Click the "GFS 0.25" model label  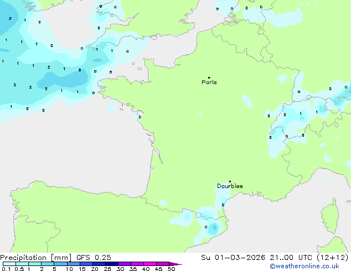(94, 258)
